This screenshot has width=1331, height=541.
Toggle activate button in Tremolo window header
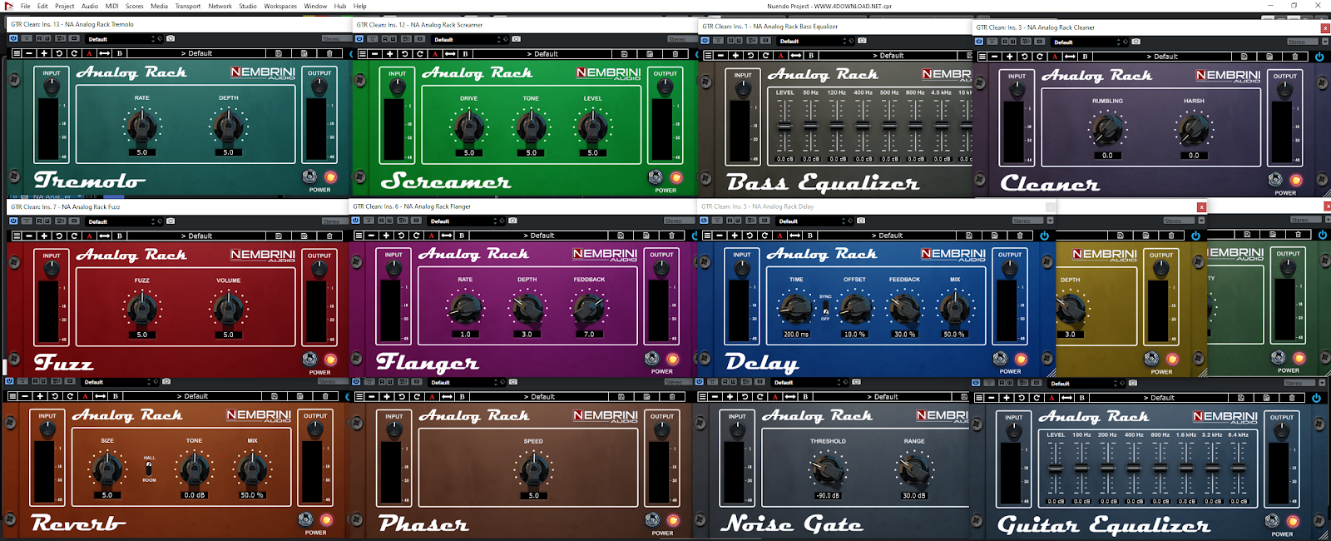[14, 38]
